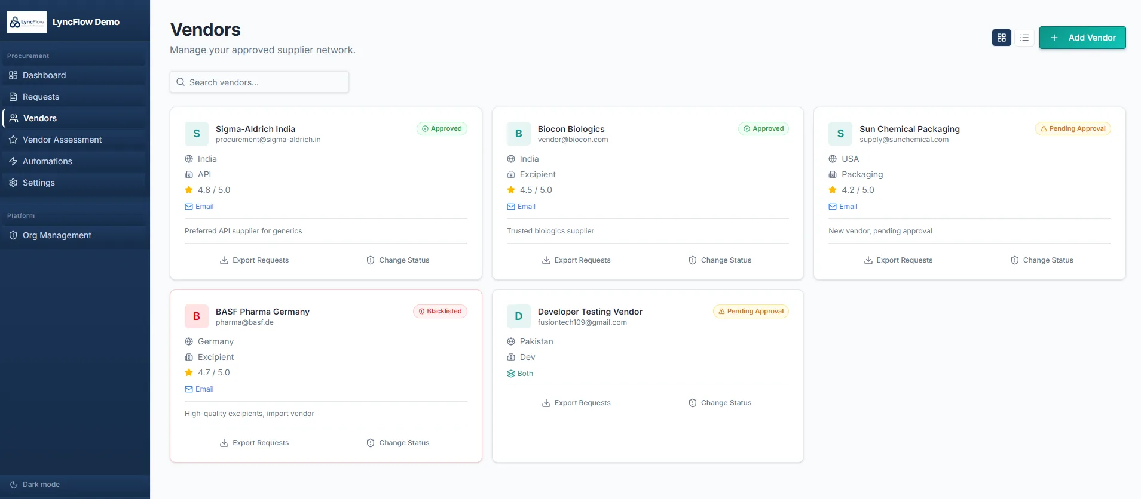Click the building icon next to Dev
The width and height of the screenshot is (1141, 499).
tap(511, 357)
